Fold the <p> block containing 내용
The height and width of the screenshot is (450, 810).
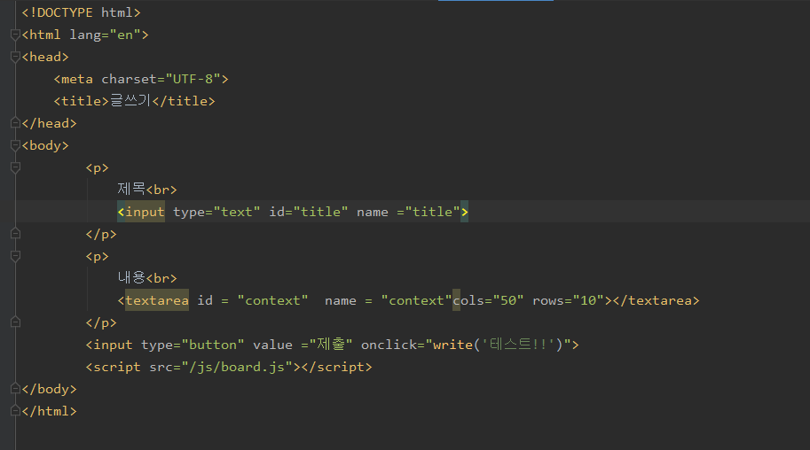pos(15,257)
